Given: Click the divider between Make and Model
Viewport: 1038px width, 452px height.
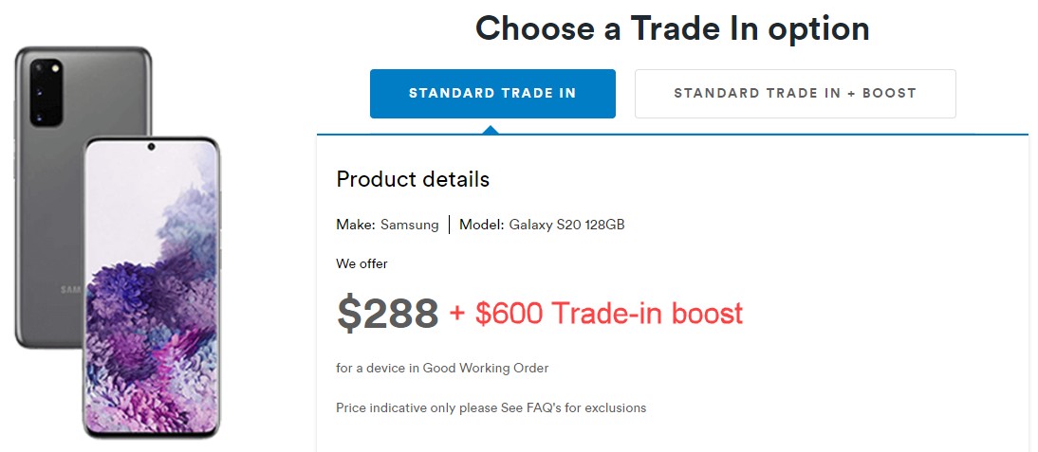Looking at the screenshot, I should click(x=450, y=225).
